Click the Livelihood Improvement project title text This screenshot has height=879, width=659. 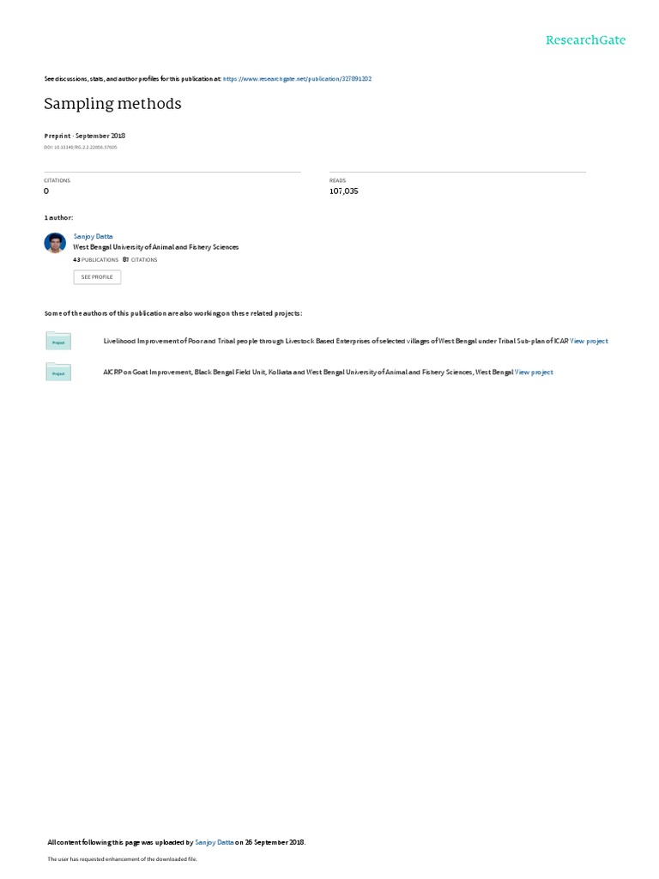pyautogui.click(x=336, y=341)
